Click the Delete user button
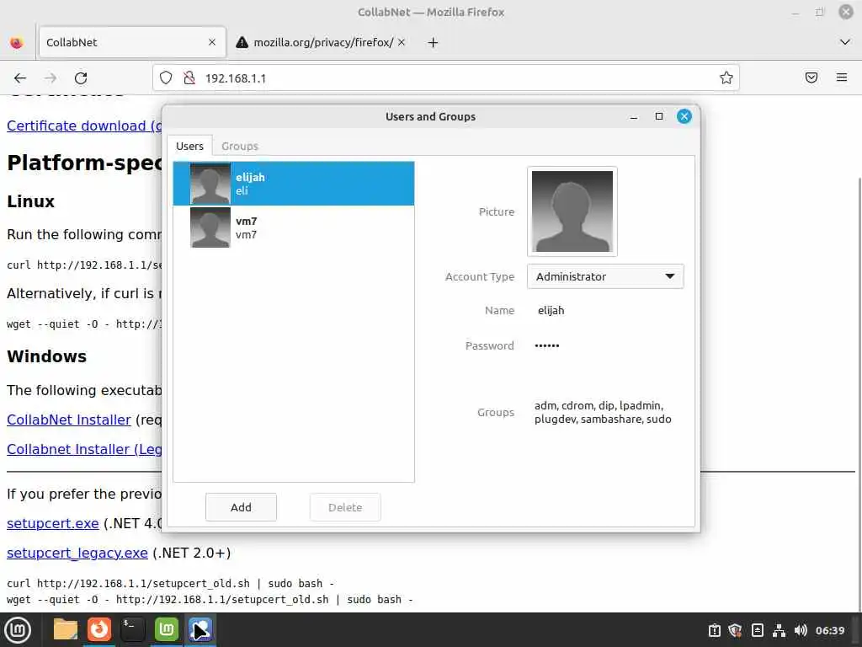 click(345, 507)
